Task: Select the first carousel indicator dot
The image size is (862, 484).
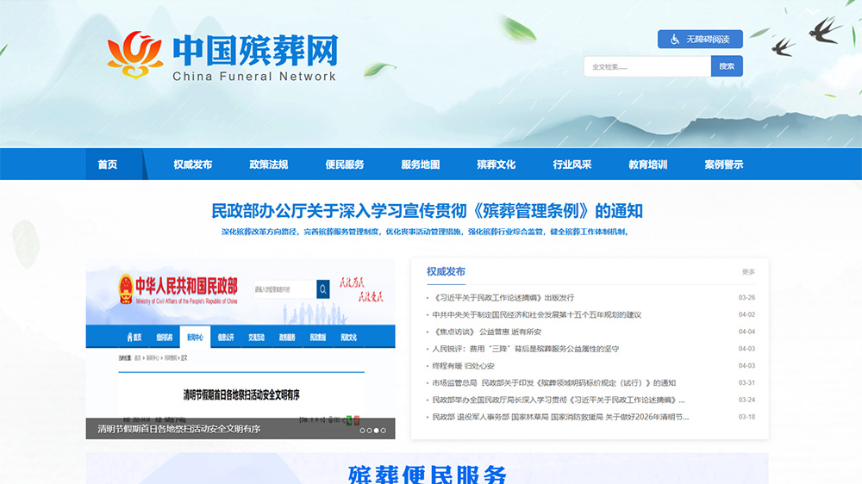Action: (362, 431)
